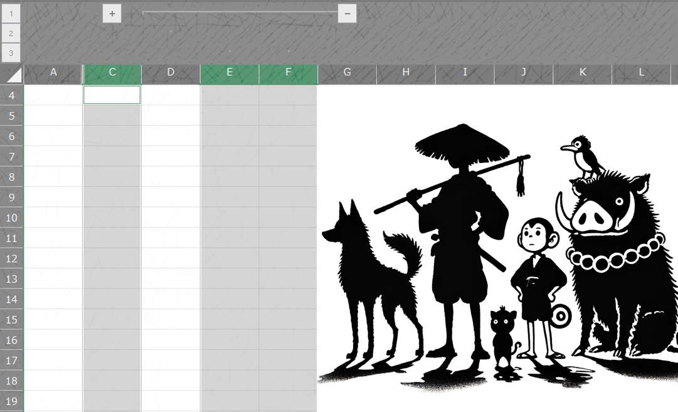Collapse the column group with minus button
678x412 pixels.
347,13
